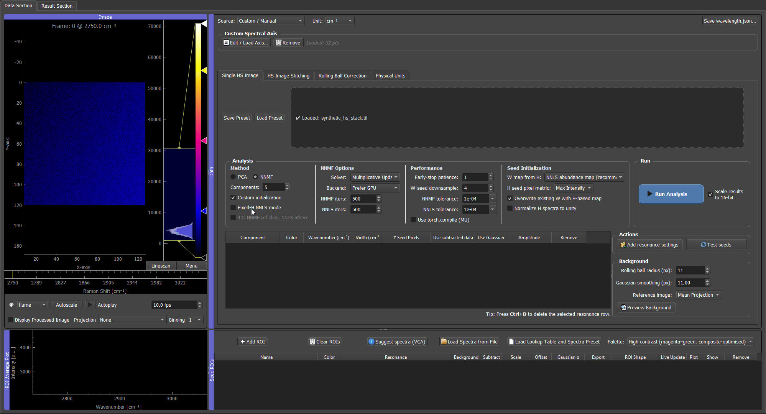The width and height of the screenshot is (766, 414).
Task: Click the magenta colorbar gradient handle
Action: pyautogui.click(x=204, y=141)
